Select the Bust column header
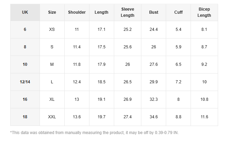The image size is (226, 144). tap(154, 12)
